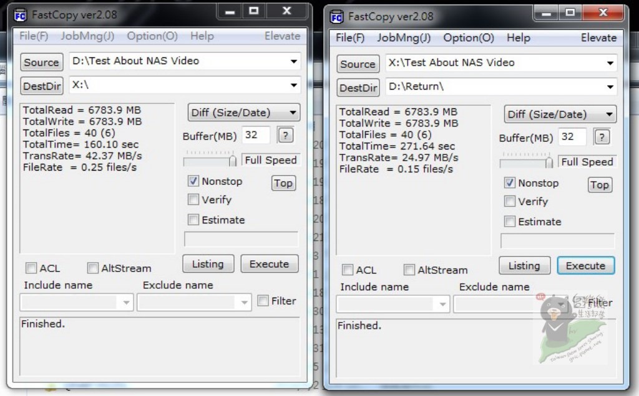Click 'TotalTime= 271.64 sec' text
This screenshot has height=396, width=639.
[398, 146]
